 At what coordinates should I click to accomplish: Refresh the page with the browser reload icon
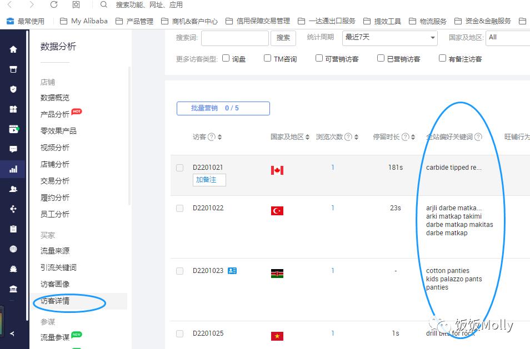(53, 6)
